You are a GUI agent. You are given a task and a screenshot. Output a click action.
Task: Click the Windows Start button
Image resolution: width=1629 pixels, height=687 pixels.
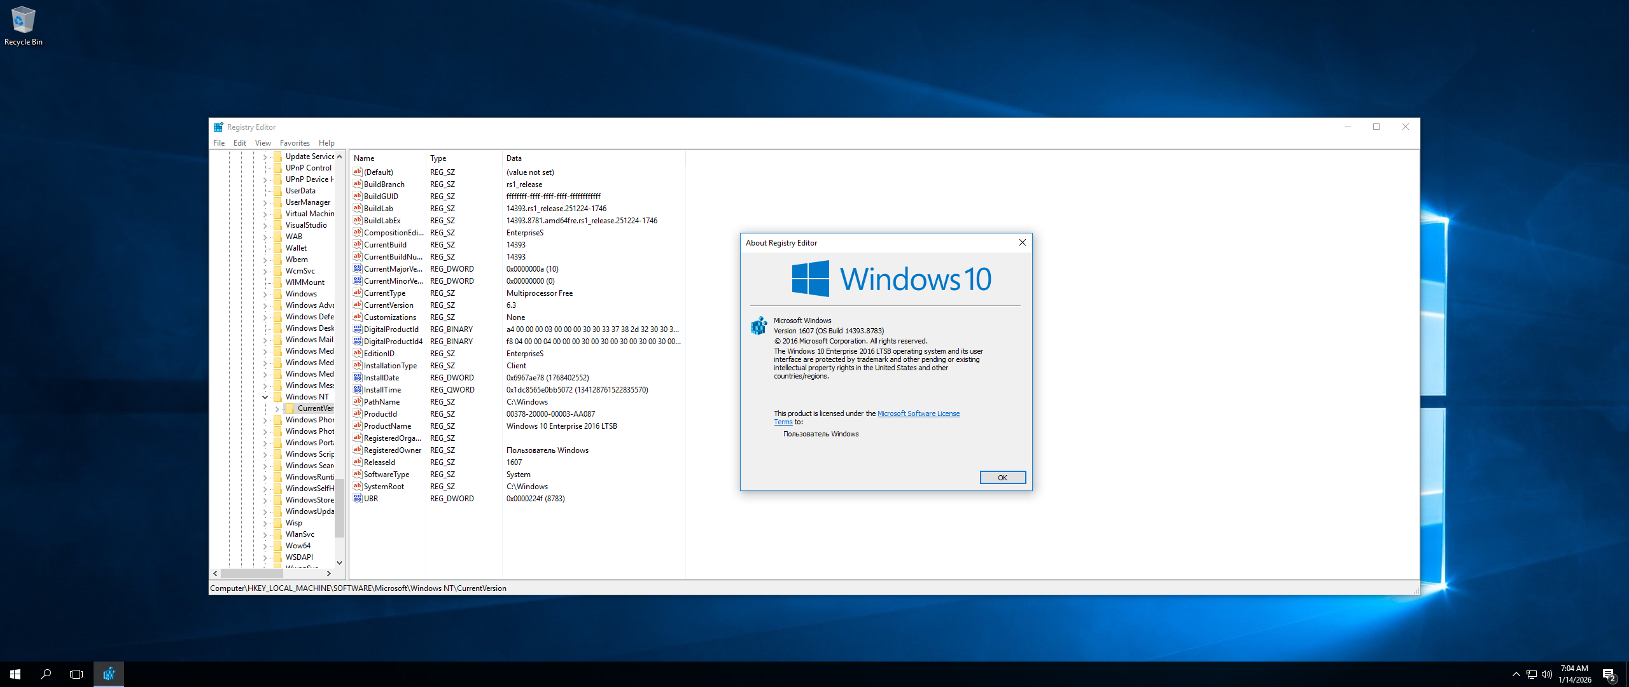[15, 674]
